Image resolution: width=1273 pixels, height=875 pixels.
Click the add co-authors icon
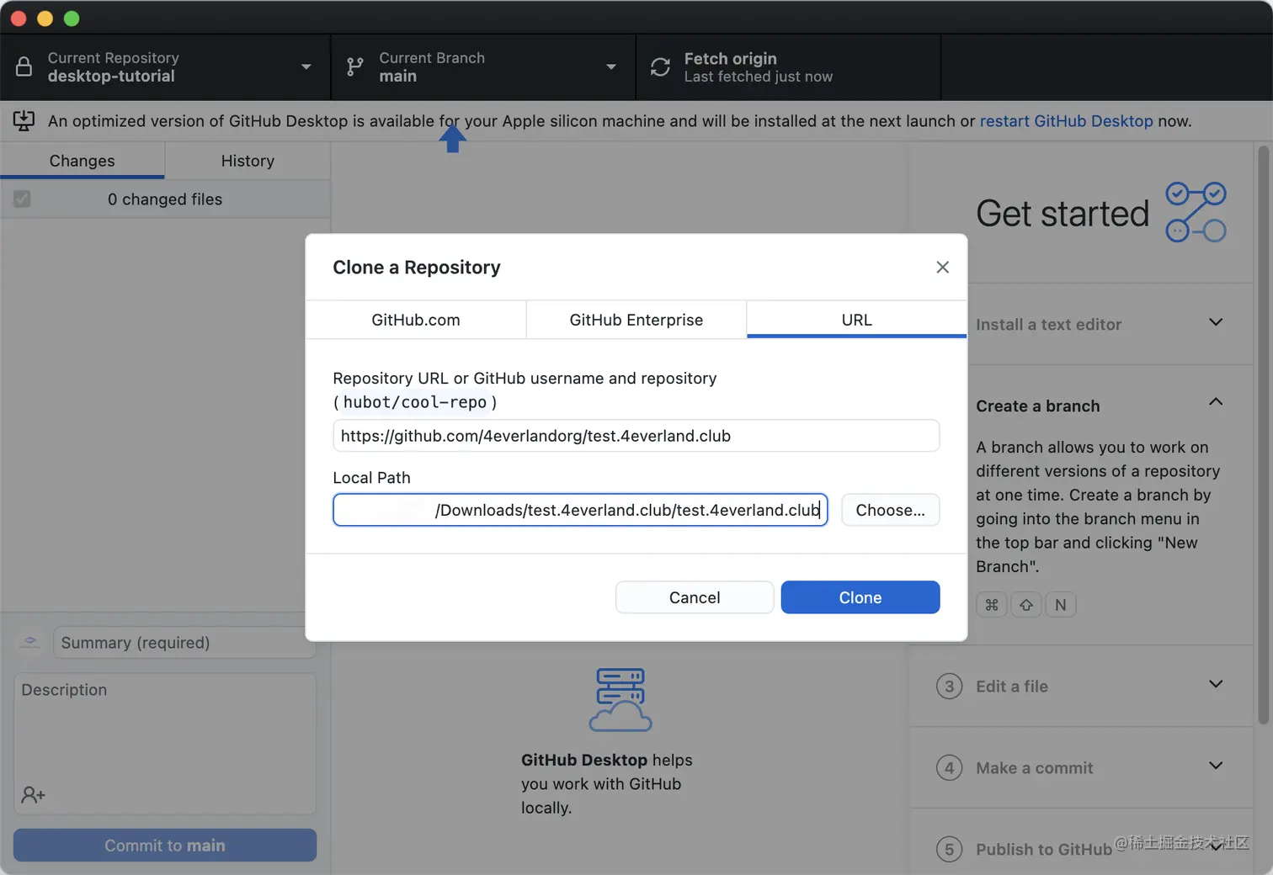click(x=34, y=794)
